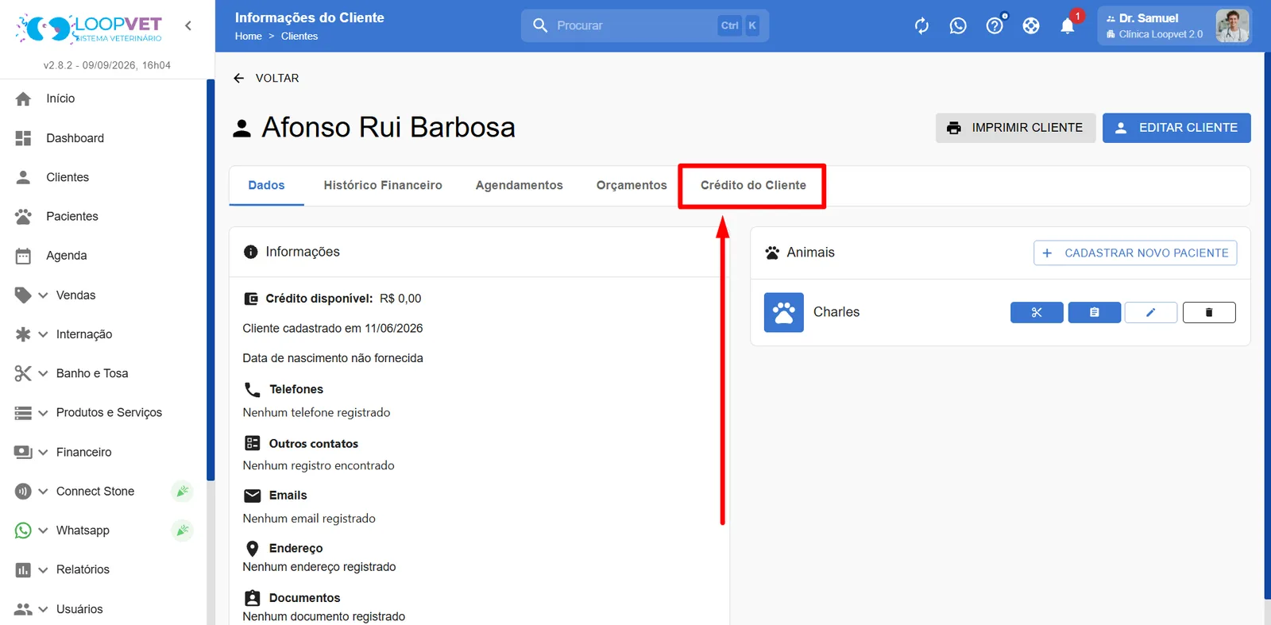Viewport: 1271px width, 625px height.
Task: Expand the Produtos e Serviços chevron
Action: [43, 413]
